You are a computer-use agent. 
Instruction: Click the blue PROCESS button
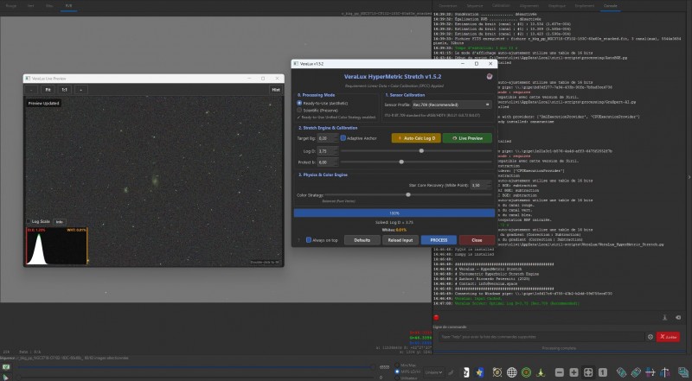(x=439, y=240)
